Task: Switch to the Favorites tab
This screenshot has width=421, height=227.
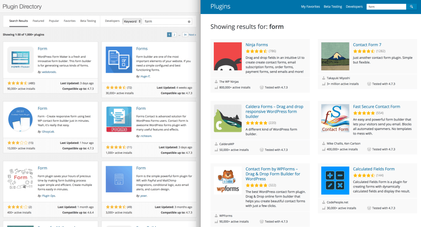Action: pos(69,21)
